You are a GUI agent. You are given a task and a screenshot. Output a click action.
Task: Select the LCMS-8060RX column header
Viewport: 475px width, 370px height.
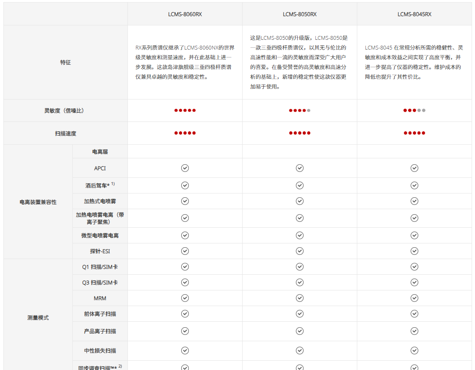pos(185,14)
